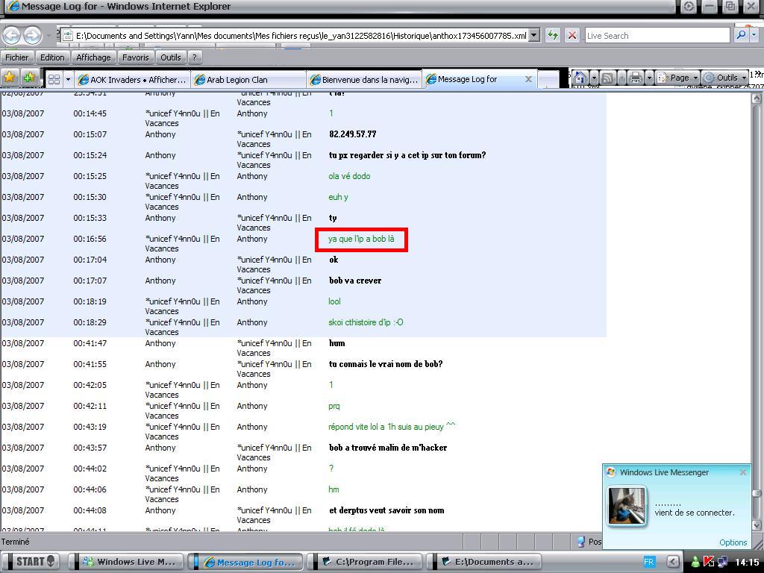Click message 'bob va crever'
This screenshot has height=573, width=764.
[x=355, y=281]
